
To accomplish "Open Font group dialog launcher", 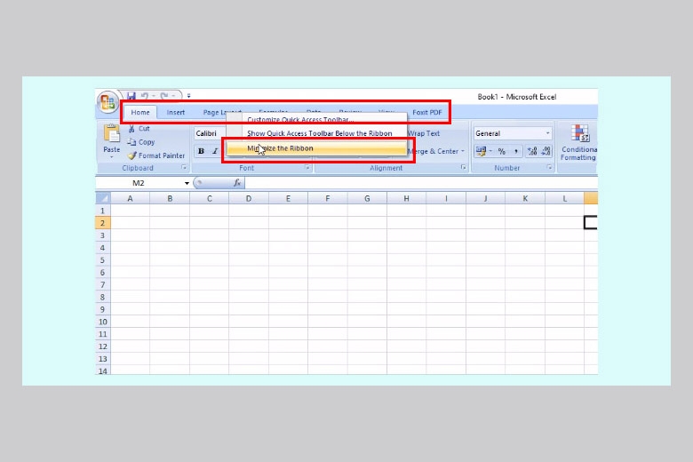I will tap(307, 168).
